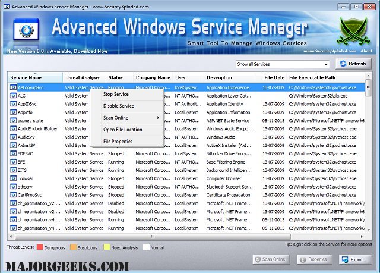Viewport: 380px width, 273px height.
Task: Click New Version 6.0 Download Now link
Action: coord(57,51)
